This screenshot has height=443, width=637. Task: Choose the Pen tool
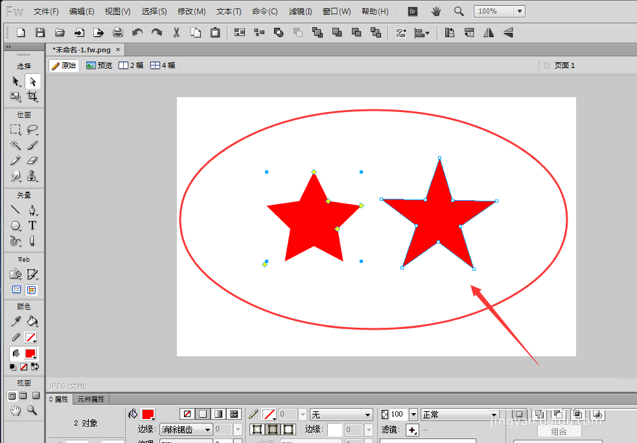32,210
